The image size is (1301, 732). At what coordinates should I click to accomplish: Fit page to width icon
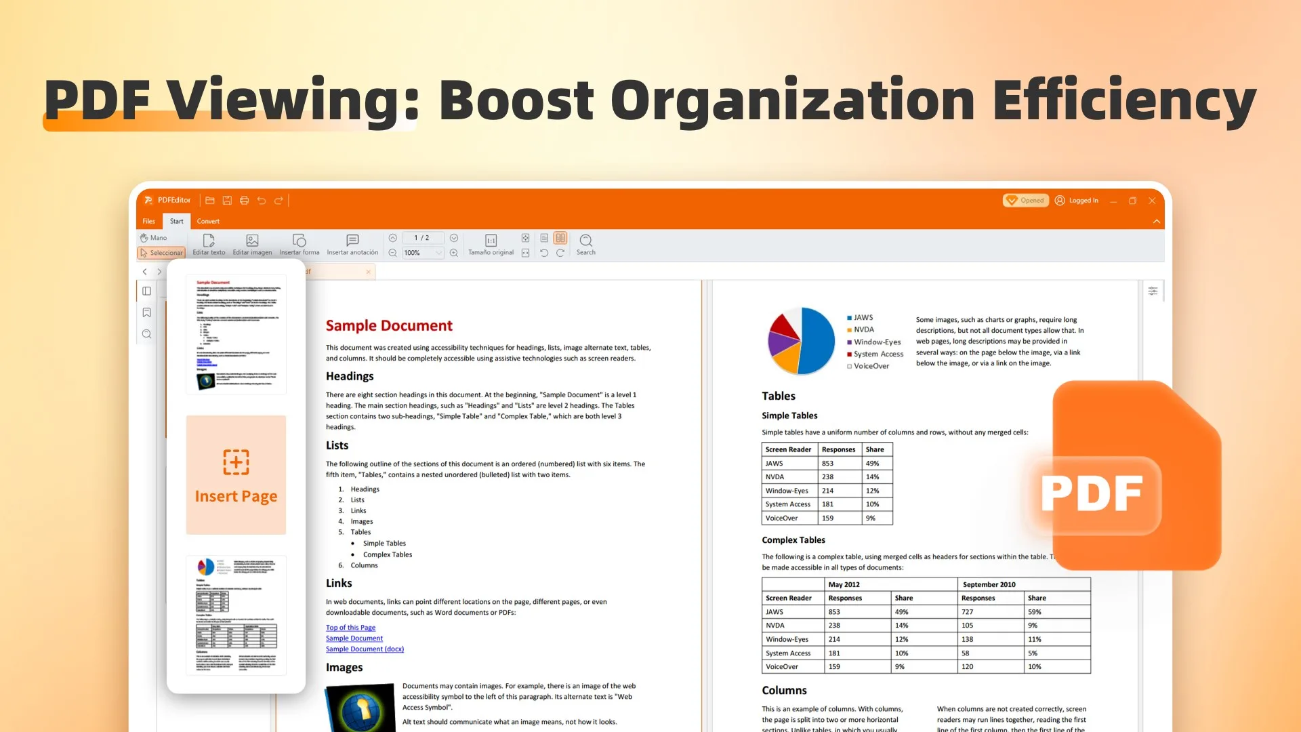tap(525, 253)
